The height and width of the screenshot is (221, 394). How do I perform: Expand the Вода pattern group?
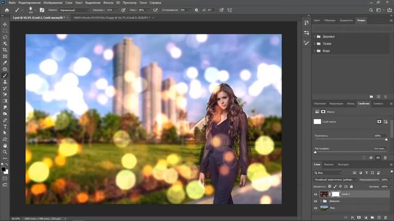coord(315,51)
